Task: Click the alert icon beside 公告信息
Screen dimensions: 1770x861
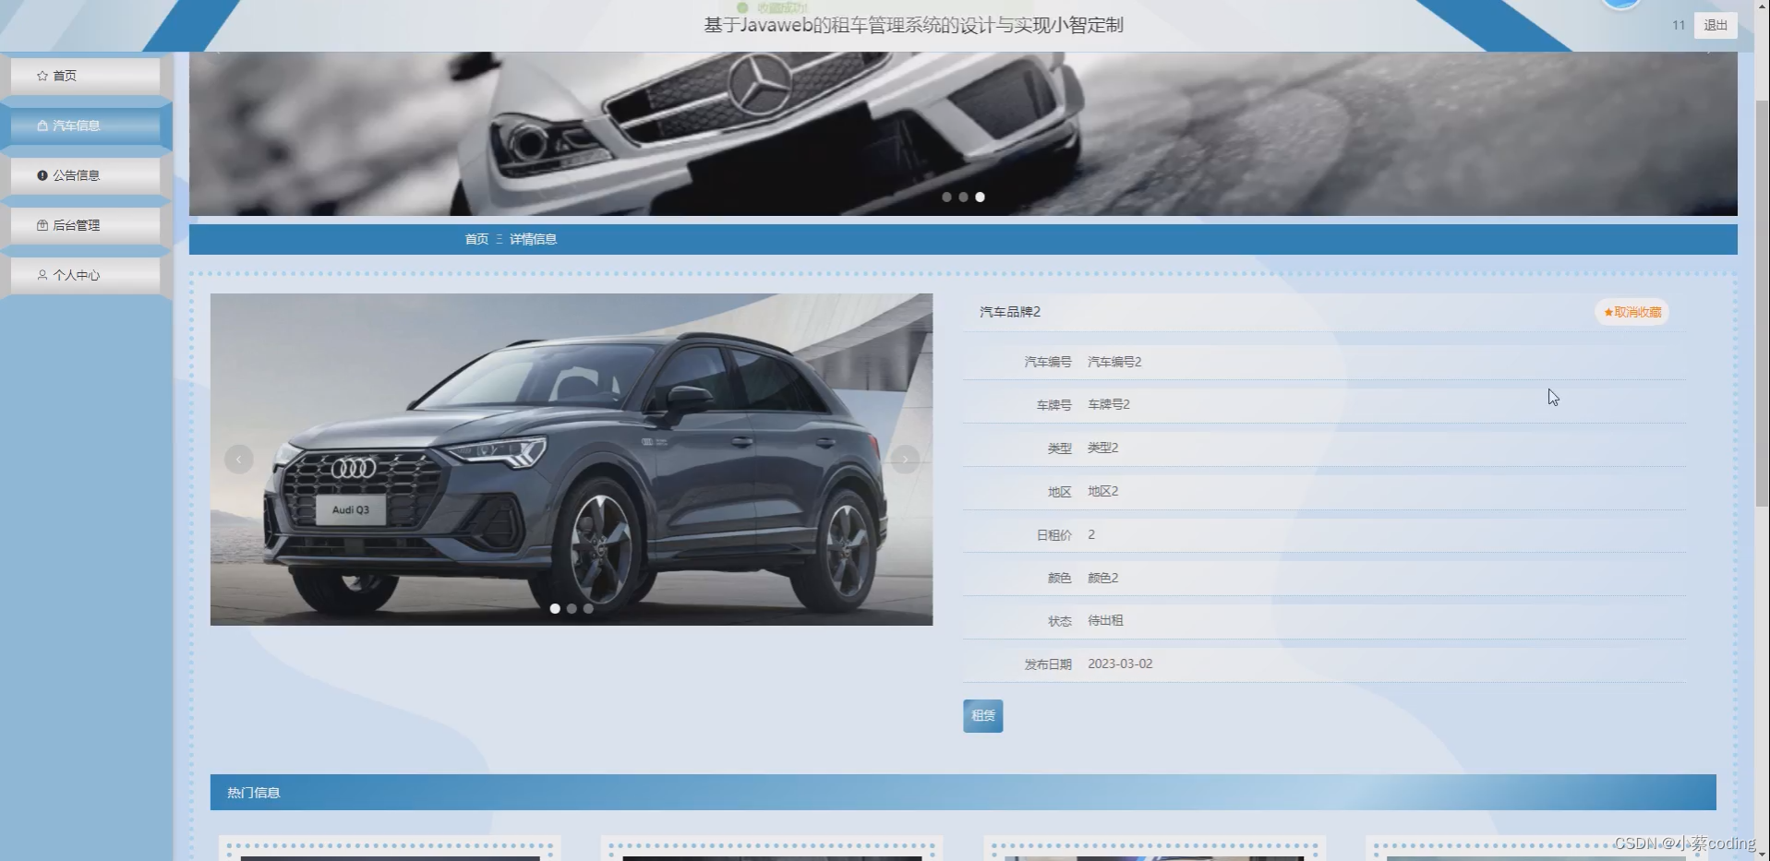Action: [x=42, y=175]
